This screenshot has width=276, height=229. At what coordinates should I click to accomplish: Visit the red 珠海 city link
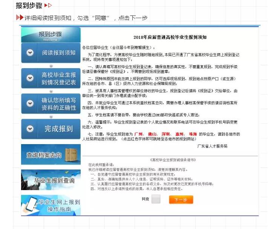pyautogui.click(x=193, y=134)
